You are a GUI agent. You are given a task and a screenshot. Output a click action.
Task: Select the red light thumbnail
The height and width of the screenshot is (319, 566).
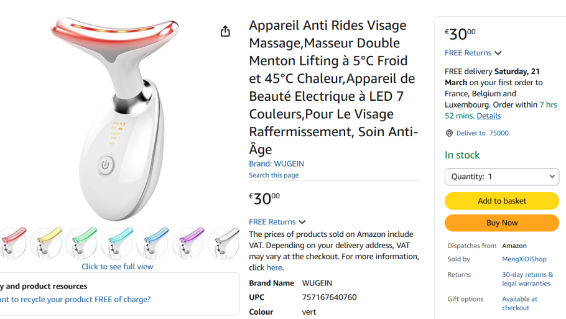click(x=11, y=242)
